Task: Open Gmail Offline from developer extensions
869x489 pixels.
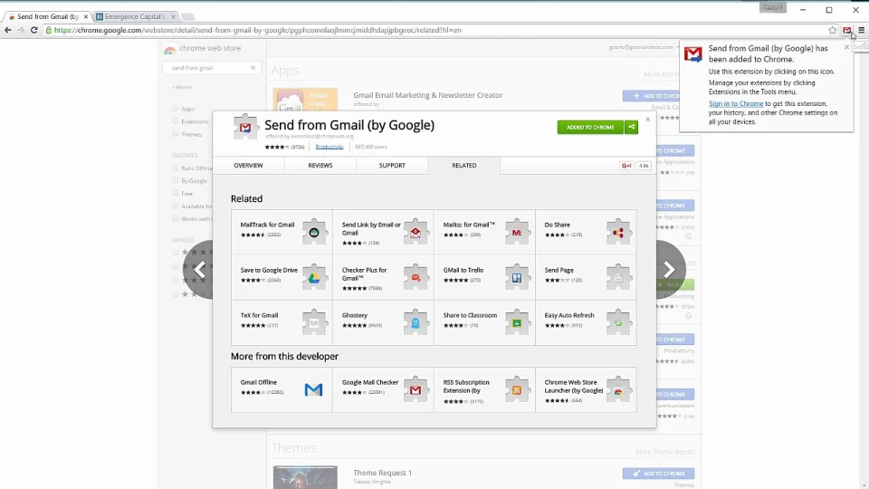Action: point(282,389)
